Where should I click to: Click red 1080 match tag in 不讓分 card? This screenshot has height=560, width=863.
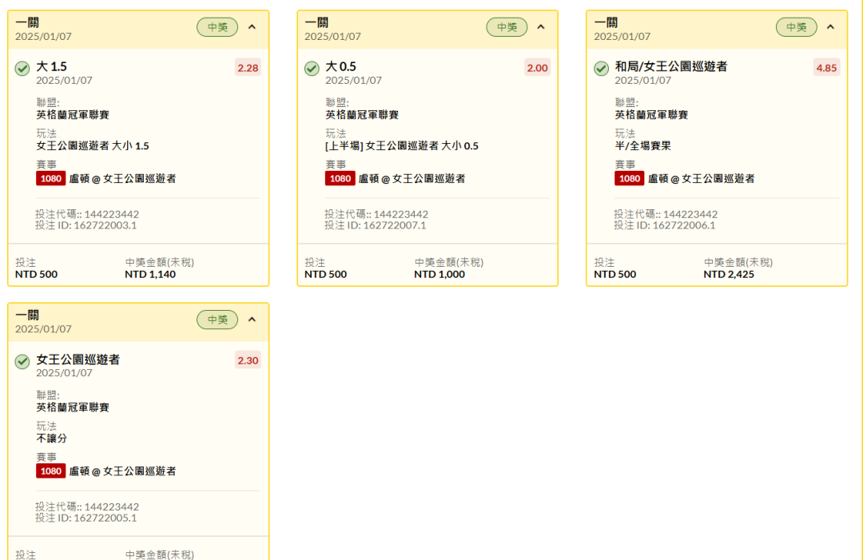(x=50, y=471)
